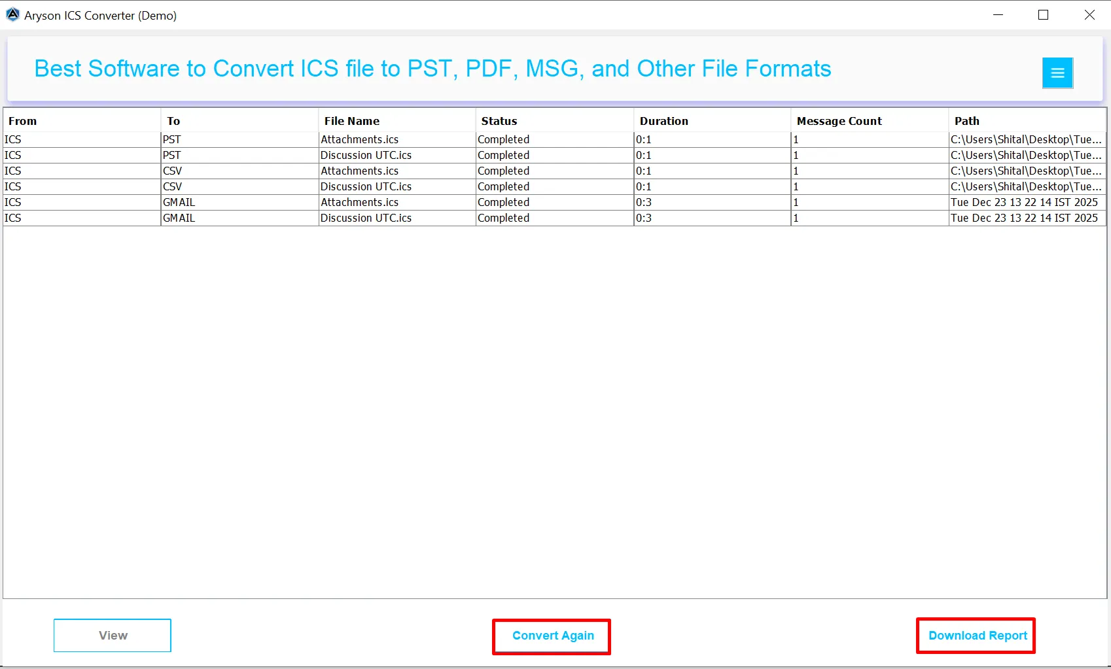The image size is (1111, 669).
Task: Open the blue hamburger menu icon
Action: (x=1057, y=73)
